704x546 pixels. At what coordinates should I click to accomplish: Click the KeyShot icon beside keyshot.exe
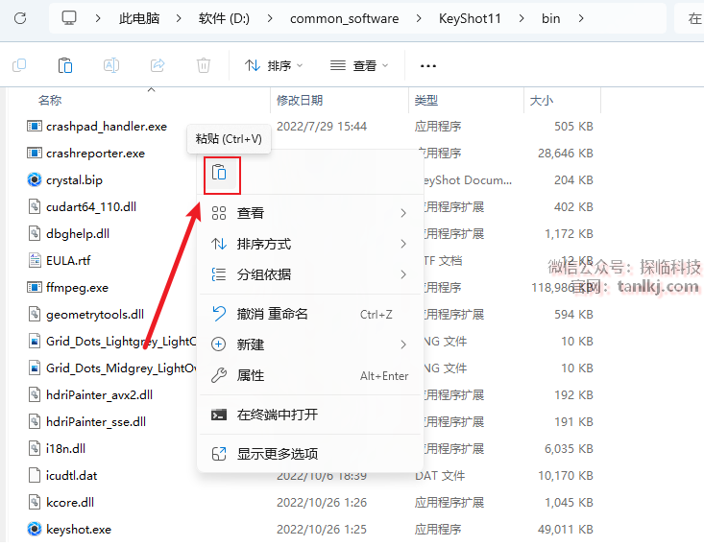(35, 530)
